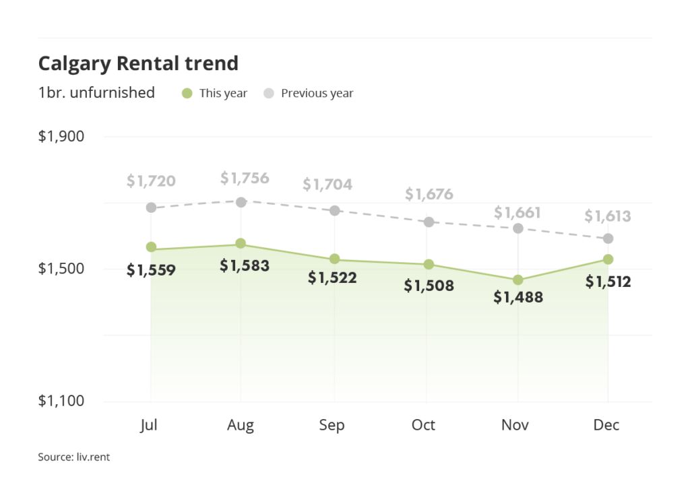This screenshot has height=483, width=690.
Task: Click the green "This year" legend dot
Action: (x=187, y=94)
